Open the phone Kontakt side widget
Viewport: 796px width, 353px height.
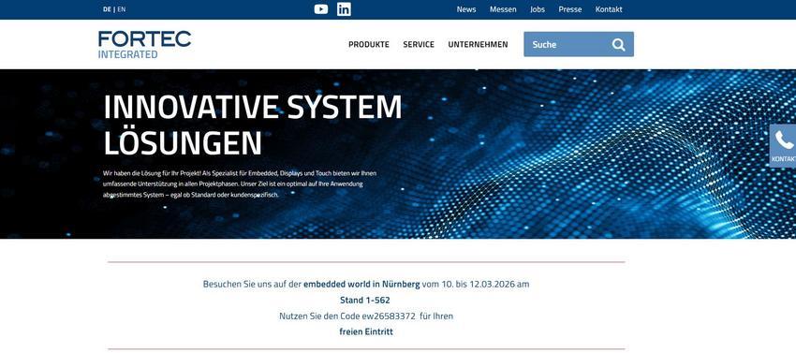(783, 146)
